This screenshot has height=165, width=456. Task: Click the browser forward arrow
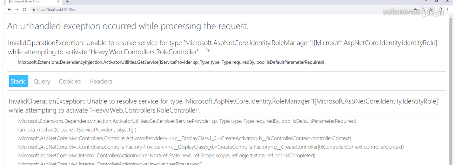click(16, 9)
